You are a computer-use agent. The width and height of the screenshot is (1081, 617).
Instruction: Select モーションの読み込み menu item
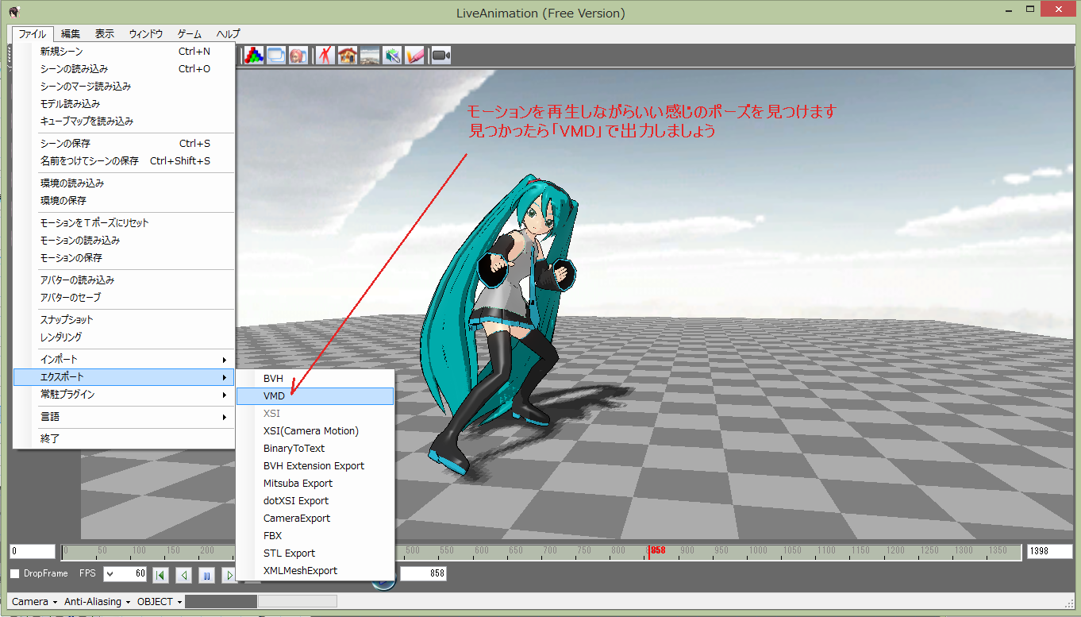pos(125,241)
